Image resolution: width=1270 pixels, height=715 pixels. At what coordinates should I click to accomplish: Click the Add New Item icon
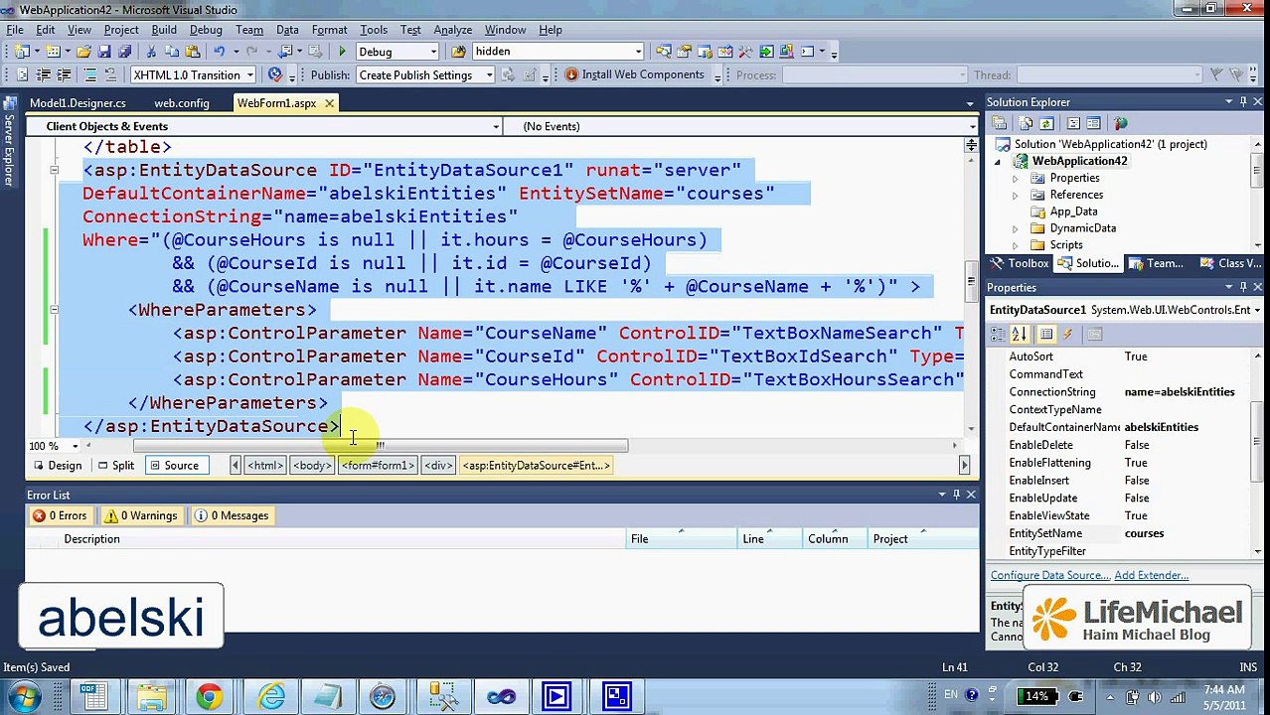[x=52, y=52]
